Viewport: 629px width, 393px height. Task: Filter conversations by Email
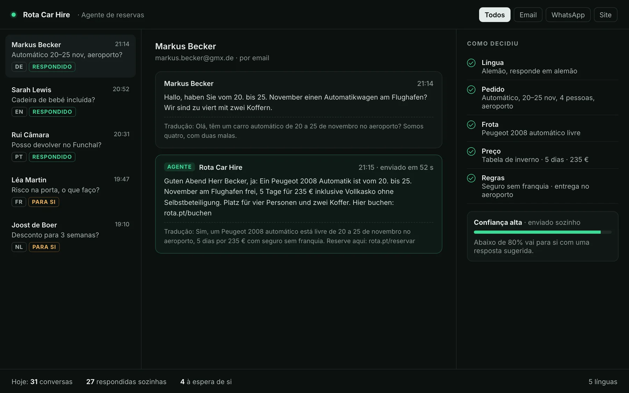click(528, 15)
